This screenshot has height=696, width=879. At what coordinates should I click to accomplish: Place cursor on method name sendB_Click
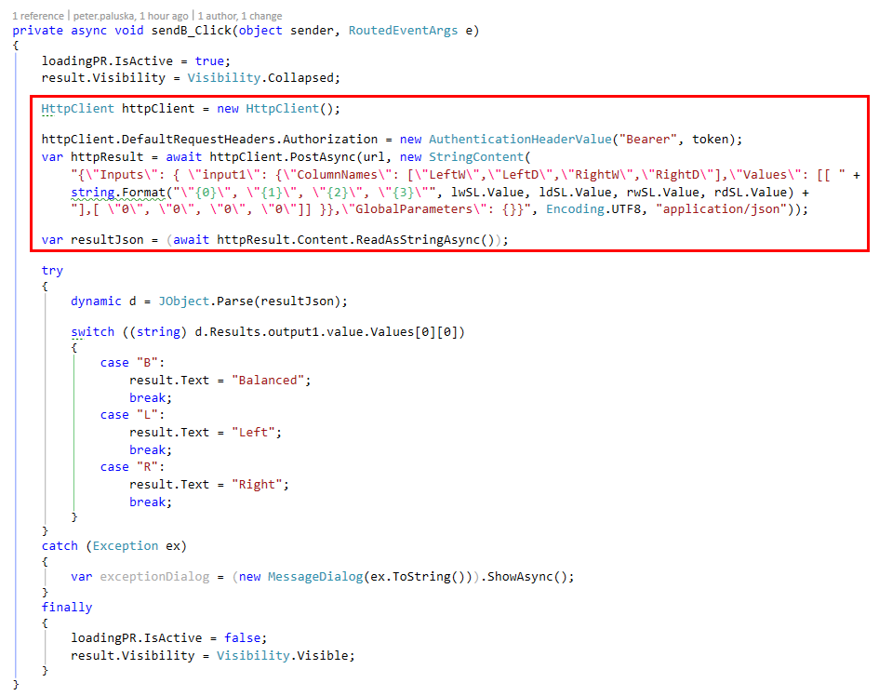(192, 31)
